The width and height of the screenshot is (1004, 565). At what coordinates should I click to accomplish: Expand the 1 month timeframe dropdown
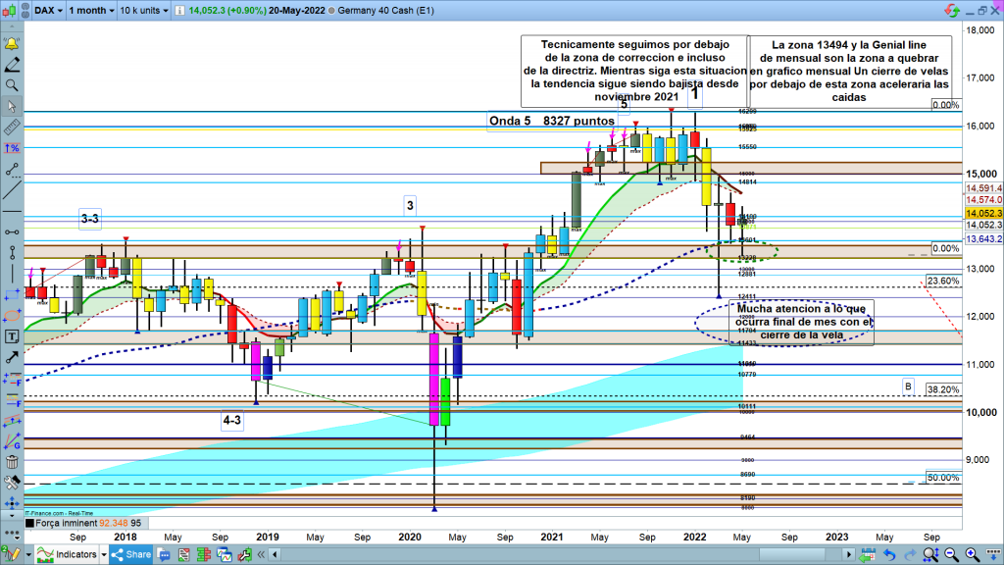click(x=88, y=9)
